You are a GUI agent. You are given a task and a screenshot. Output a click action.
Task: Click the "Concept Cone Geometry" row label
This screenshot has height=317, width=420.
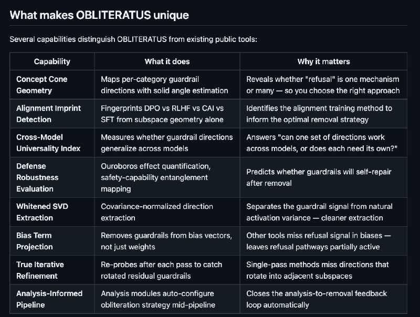[42, 84]
